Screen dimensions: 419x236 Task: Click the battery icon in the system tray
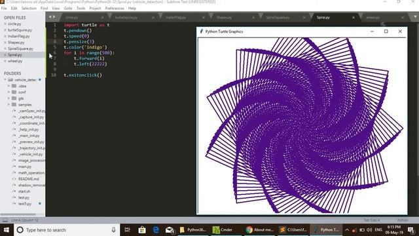tap(362, 230)
